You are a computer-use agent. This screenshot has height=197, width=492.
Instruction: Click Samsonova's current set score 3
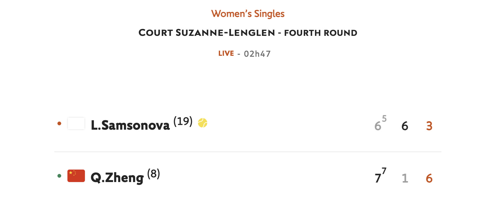click(429, 126)
